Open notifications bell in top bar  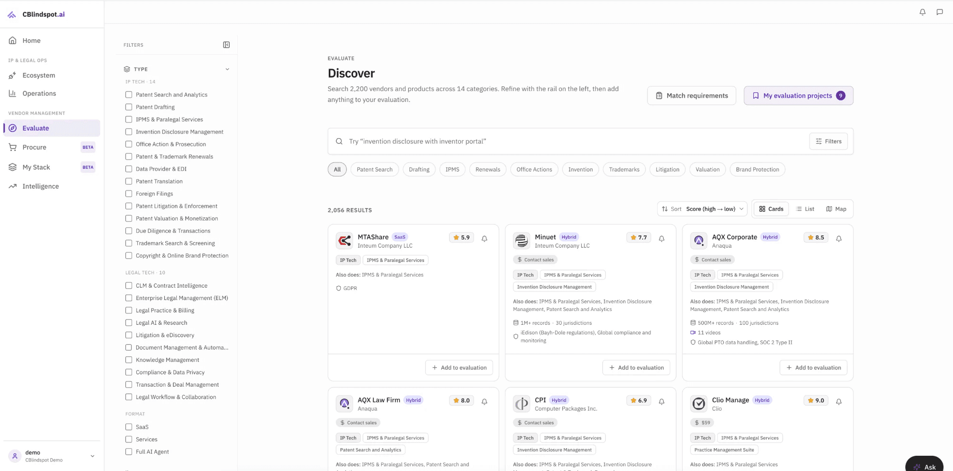pos(923,12)
